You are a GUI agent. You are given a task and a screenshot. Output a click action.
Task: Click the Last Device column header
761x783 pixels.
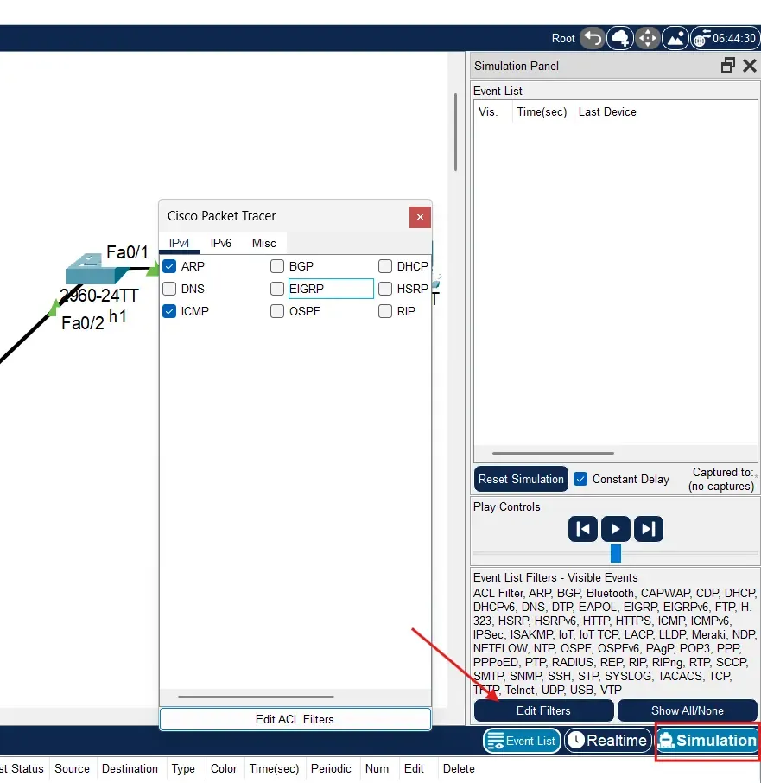click(x=607, y=111)
